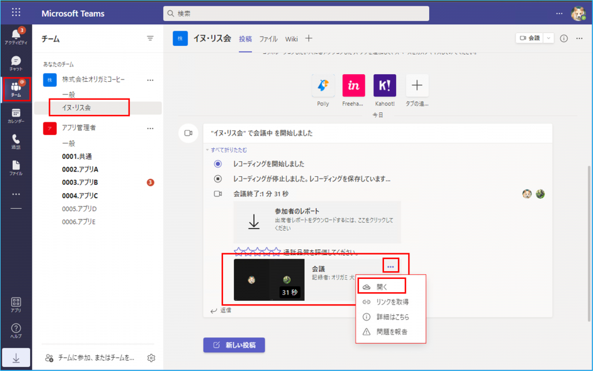Switch to the ファイル tab
The width and height of the screenshot is (593, 371).
click(268, 39)
